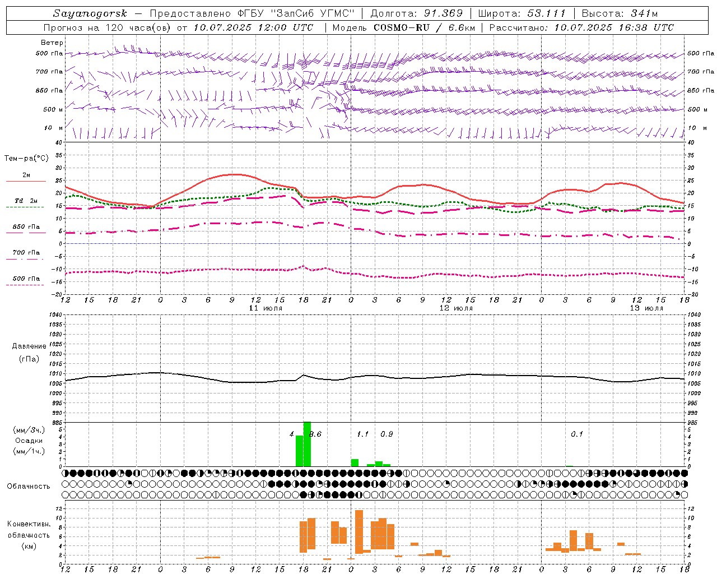Click the Sayanogorsk station title
The image size is (717, 574).
(x=90, y=13)
